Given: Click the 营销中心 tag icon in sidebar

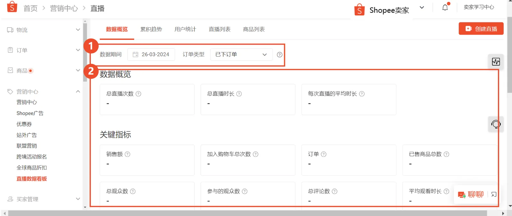Looking at the screenshot, I should 10,92.
